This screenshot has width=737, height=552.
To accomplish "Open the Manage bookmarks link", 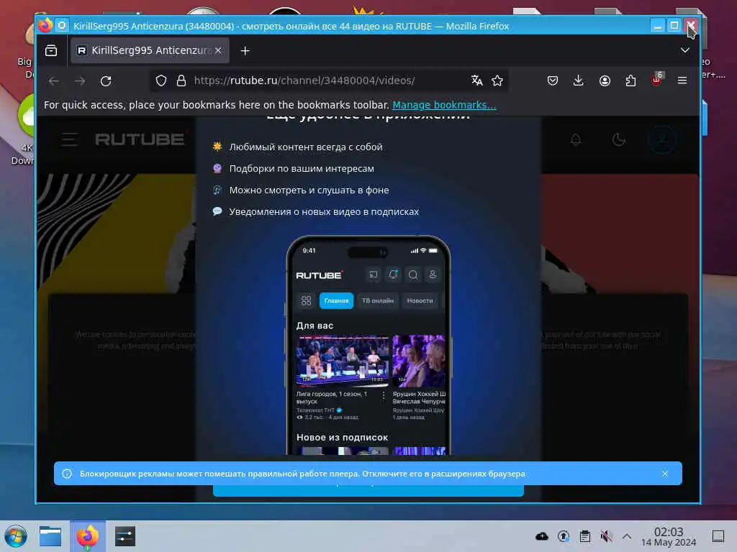I will [x=444, y=105].
